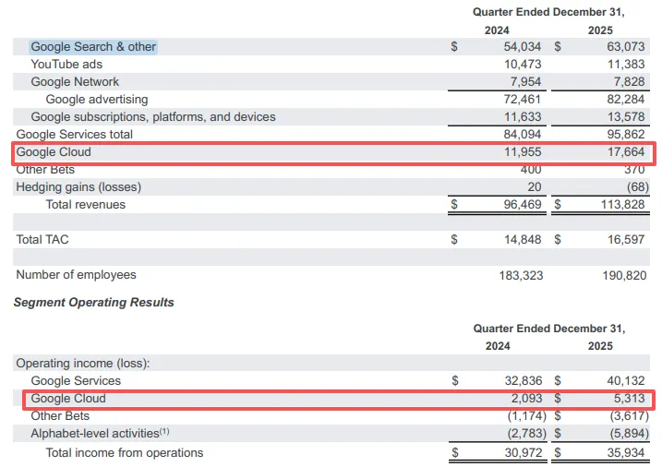This screenshot has width=662, height=467.
Task: Select the YouTube ads row label
Action: pos(66,65)
